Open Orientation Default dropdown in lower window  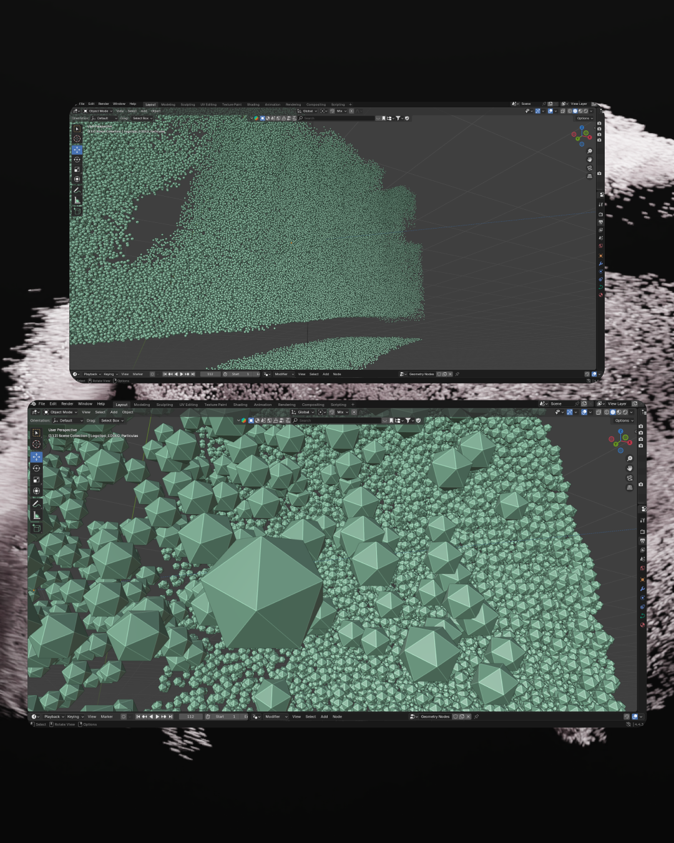[67, 420]
